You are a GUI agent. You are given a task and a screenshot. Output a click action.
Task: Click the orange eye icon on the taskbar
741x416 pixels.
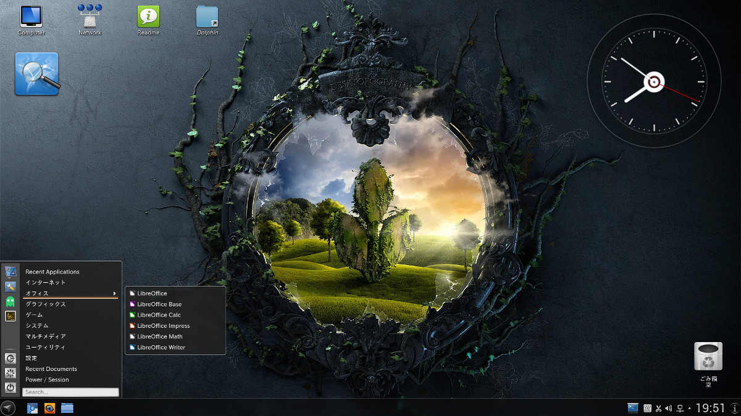point(50,407)
